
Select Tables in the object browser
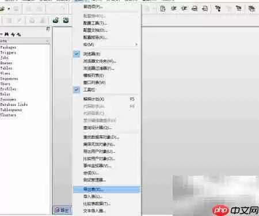[x=6, y=68]
